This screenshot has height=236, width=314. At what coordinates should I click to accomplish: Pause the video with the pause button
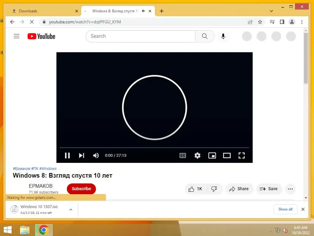67,155
